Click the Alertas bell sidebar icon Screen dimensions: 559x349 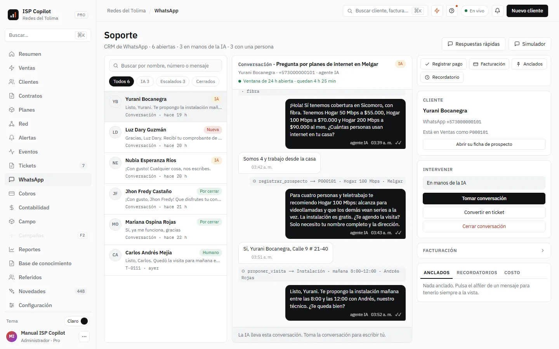click(x=12, y=138)
